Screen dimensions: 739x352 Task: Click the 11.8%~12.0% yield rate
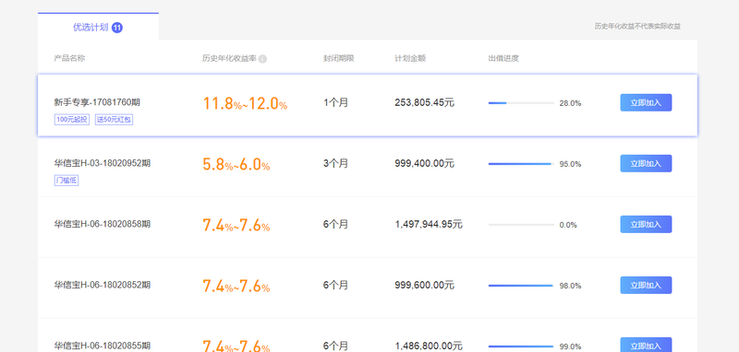coord(245,103)
